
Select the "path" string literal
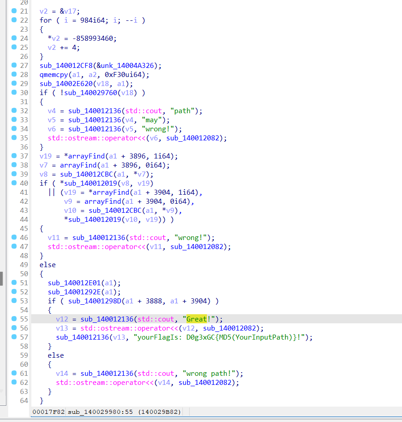pos(182,111)
